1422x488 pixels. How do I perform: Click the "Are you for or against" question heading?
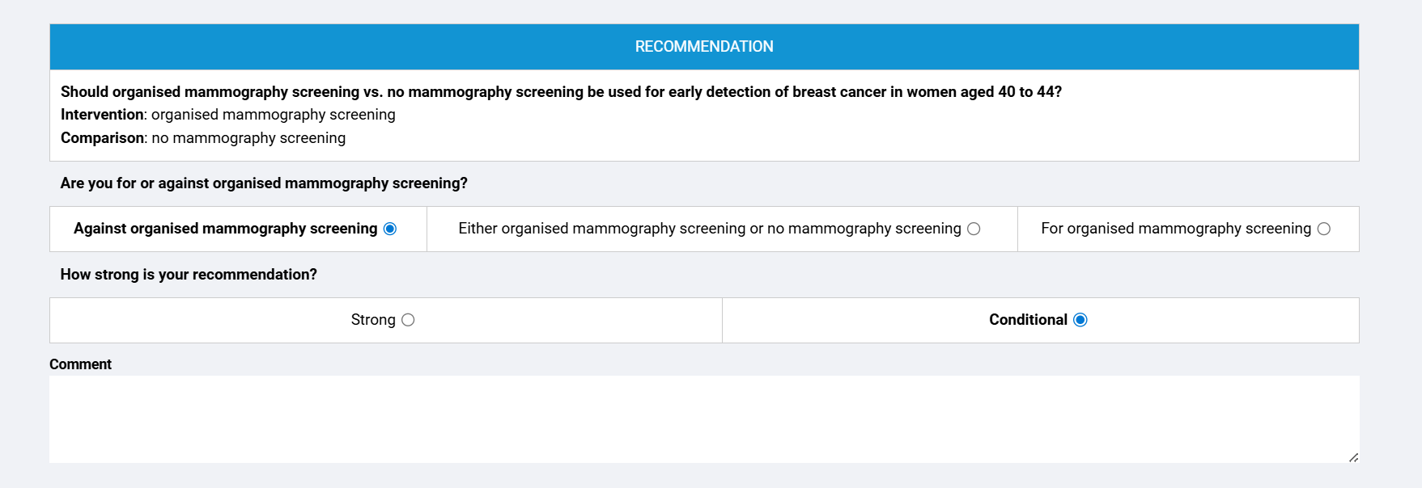[x=264, y=183]
